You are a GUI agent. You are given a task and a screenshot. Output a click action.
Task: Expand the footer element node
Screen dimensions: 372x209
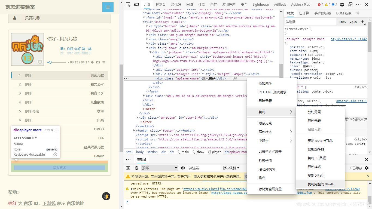click(x=134, y=131)
